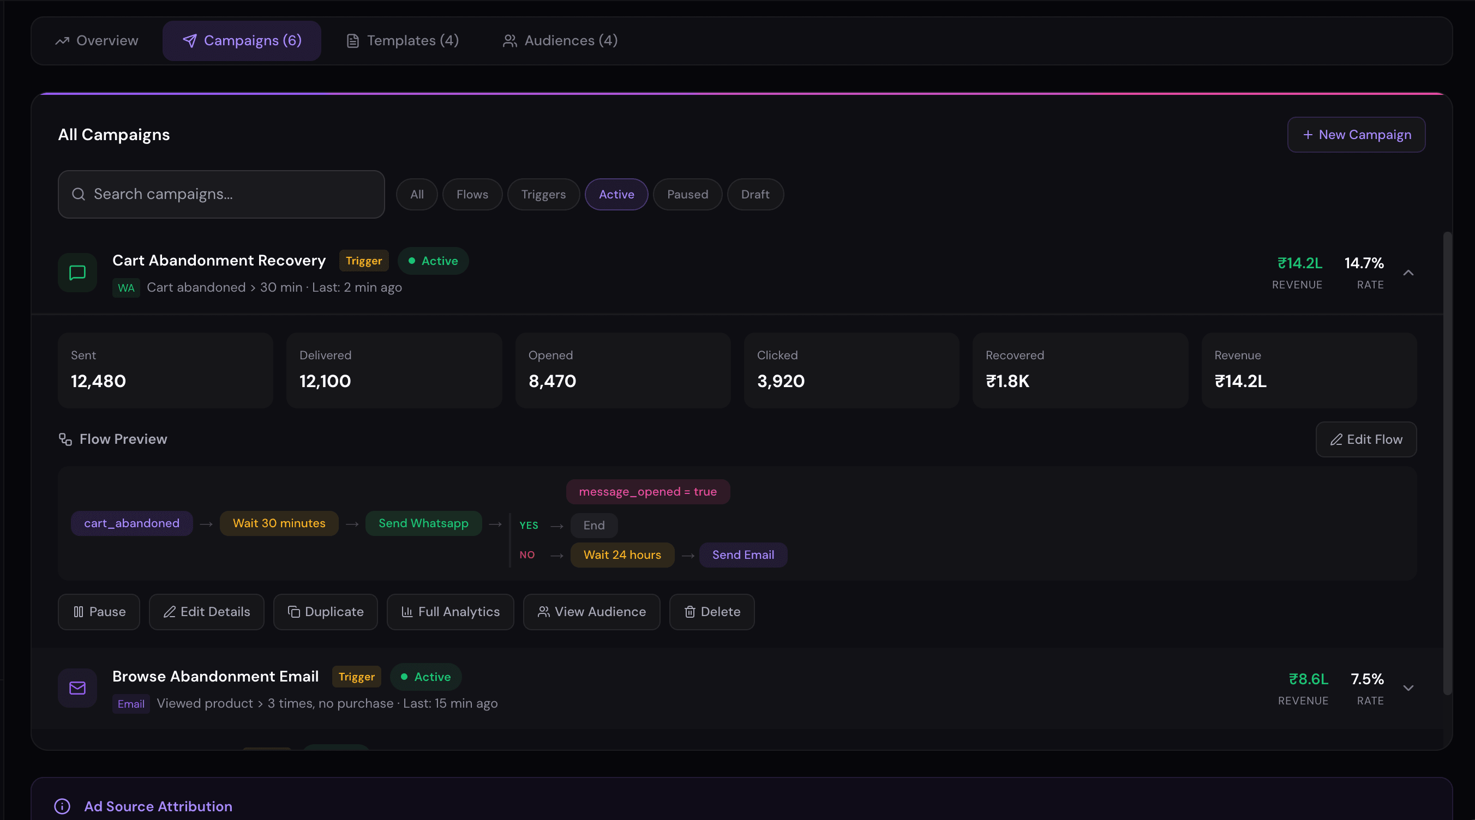Click the Templates document icon
1475x820 pixels.
click(x=353, y=41)
